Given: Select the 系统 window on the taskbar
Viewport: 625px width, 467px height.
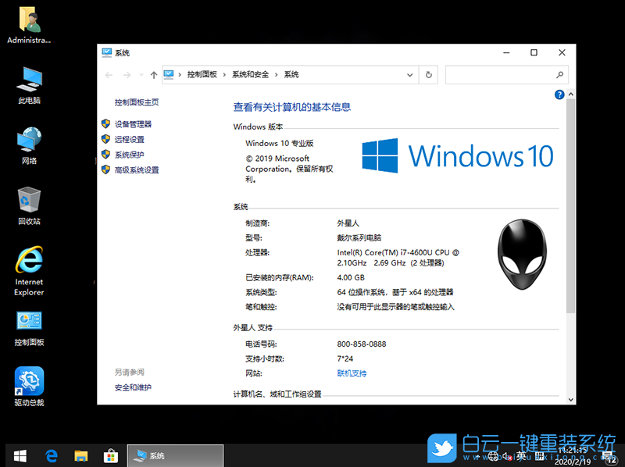Looking at the screenshot, I should (x=175, y=456).
